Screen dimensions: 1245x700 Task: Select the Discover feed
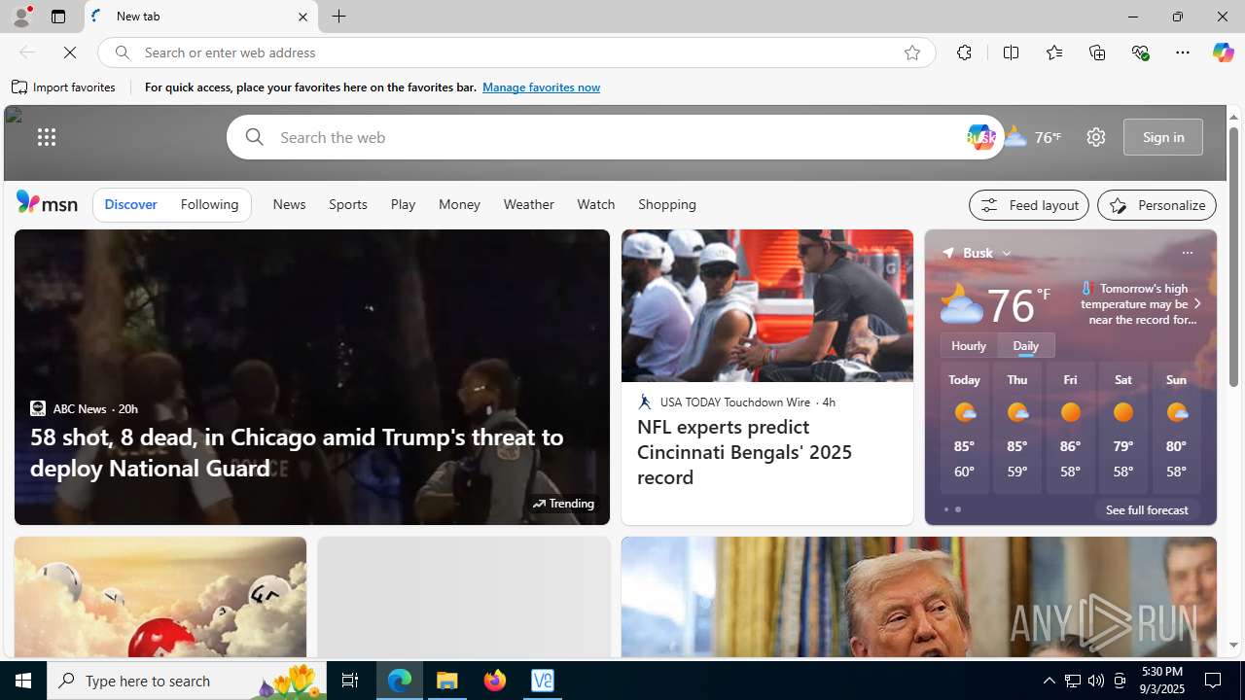point(130,204)
